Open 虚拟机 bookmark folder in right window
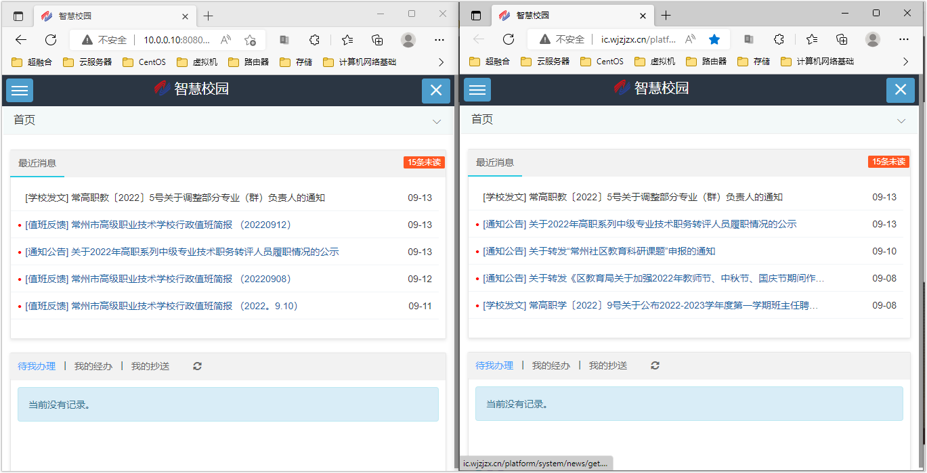Image resolution: width=927 pixels, height=473 pixels. click(655, 62)
